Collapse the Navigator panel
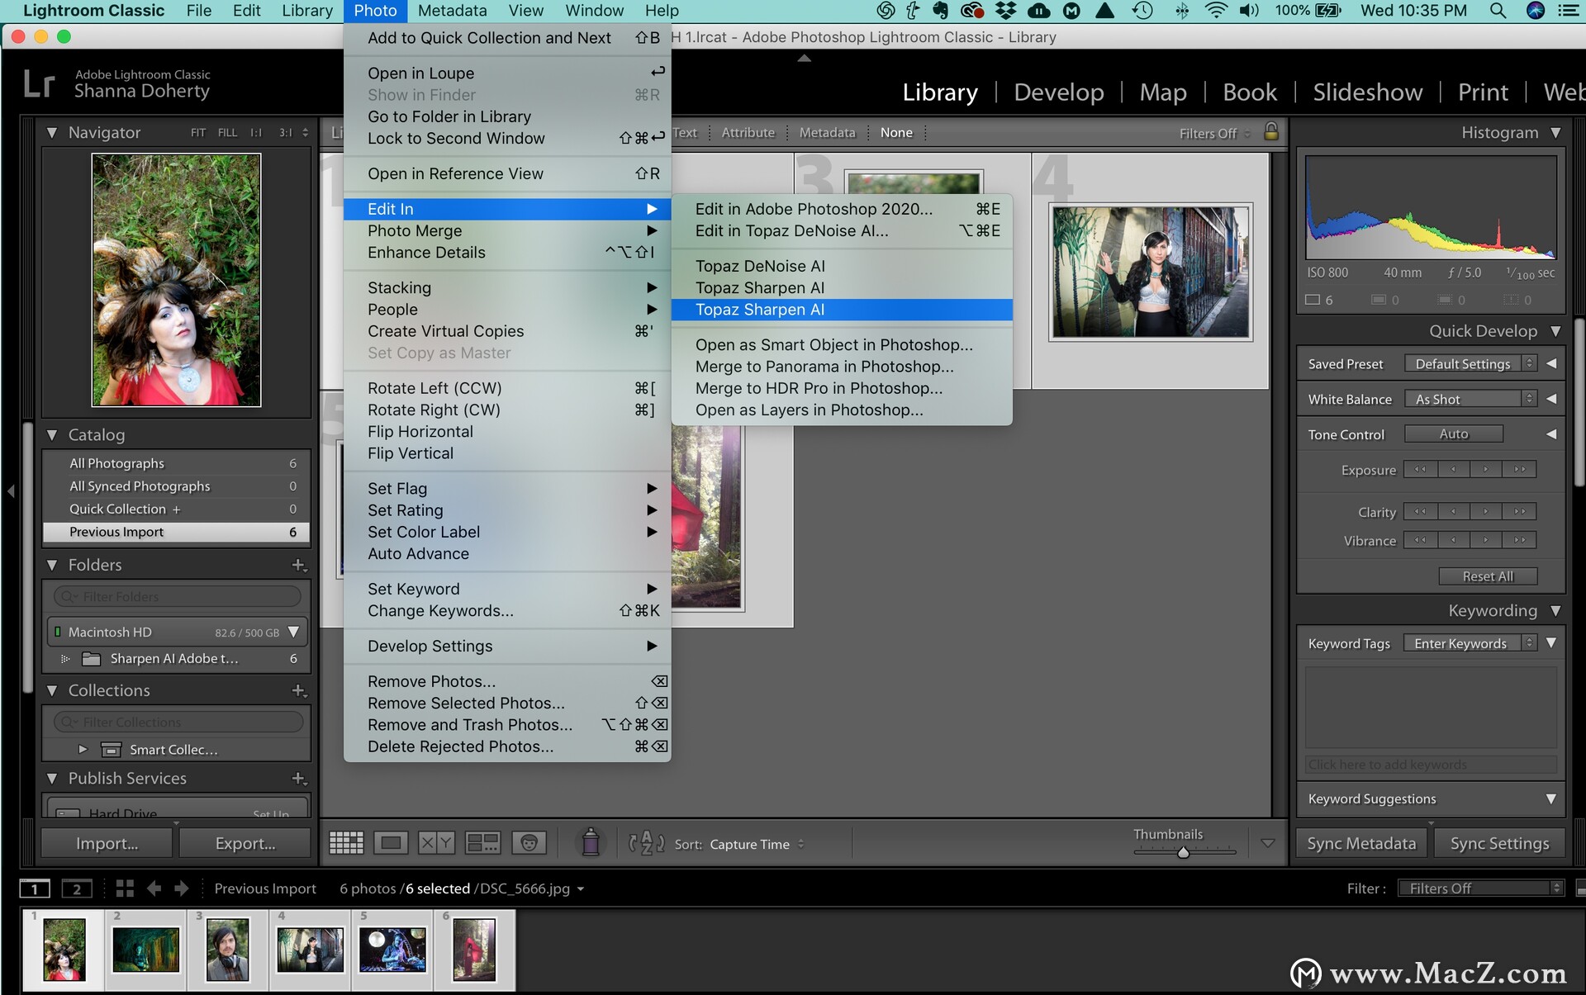Viewport: 1586px width, 995px height. click(x=52, y=132)
